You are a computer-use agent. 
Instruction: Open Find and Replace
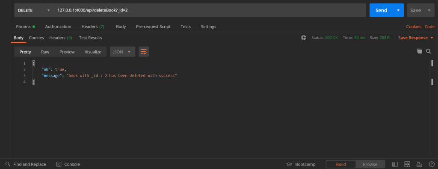pos(26,164)
